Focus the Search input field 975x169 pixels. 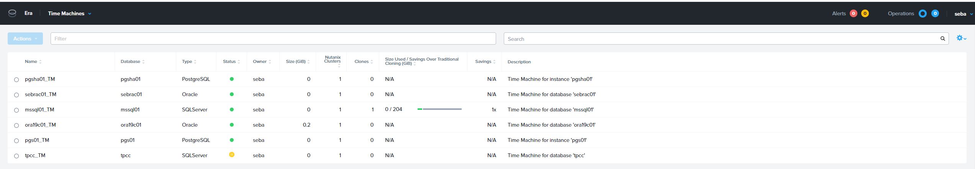[726, 39]
